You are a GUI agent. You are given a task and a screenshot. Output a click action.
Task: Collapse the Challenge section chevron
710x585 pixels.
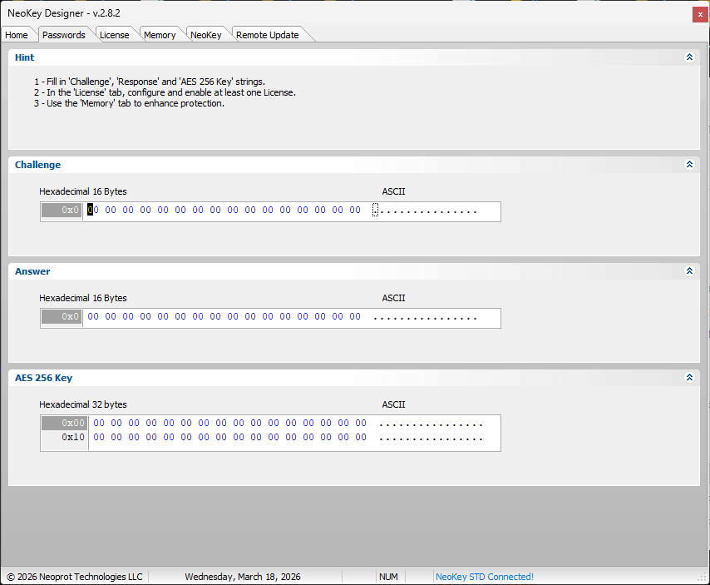coord(688,165)
